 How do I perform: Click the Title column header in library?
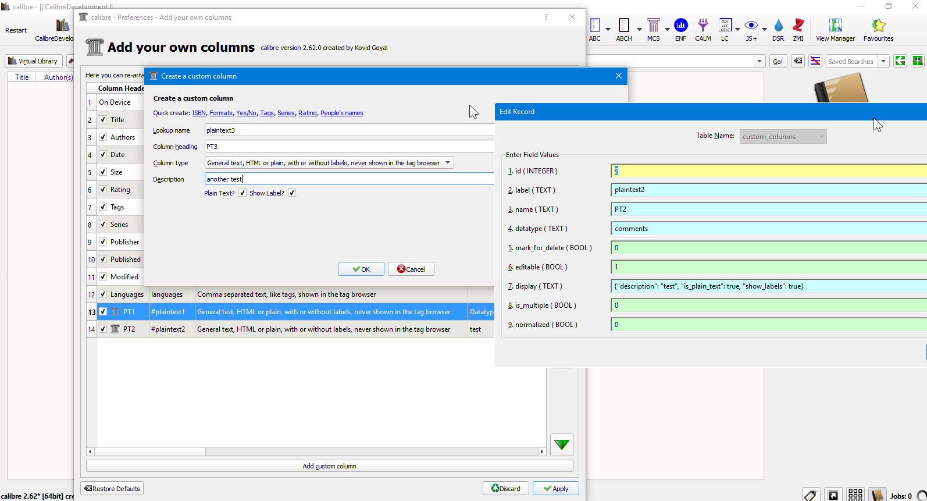pyautogui.click(x=22, y=77)
